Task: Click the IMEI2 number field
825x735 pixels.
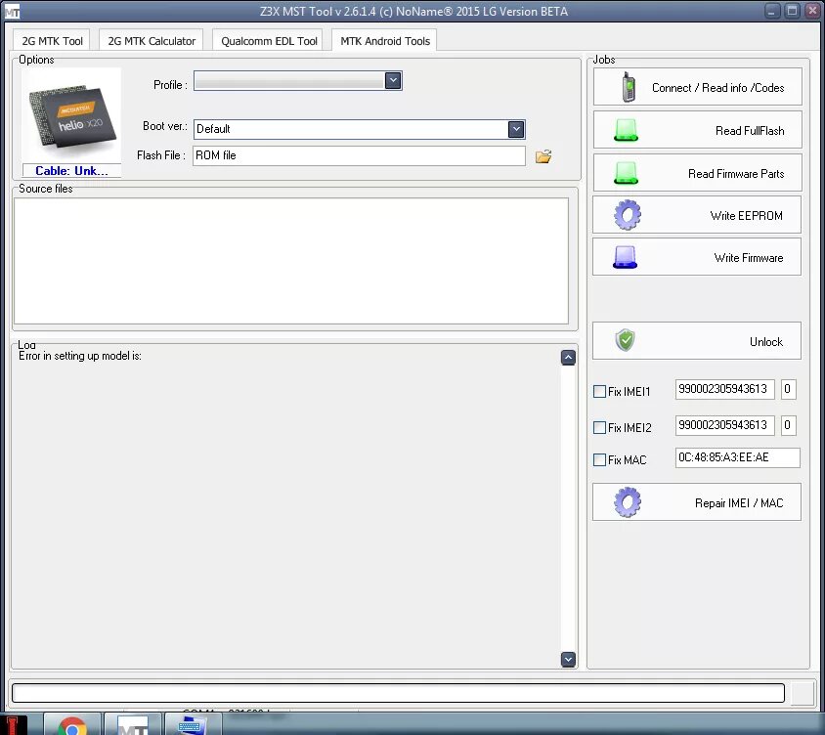Action: click(x=724, y=425)
